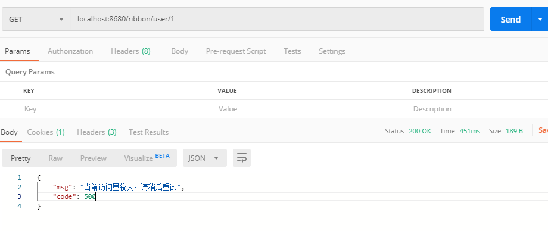Click the Chinese msg string value

[130, 188]
